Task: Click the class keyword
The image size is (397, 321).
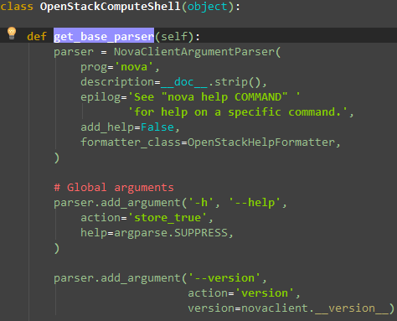Action: [17, 7]
